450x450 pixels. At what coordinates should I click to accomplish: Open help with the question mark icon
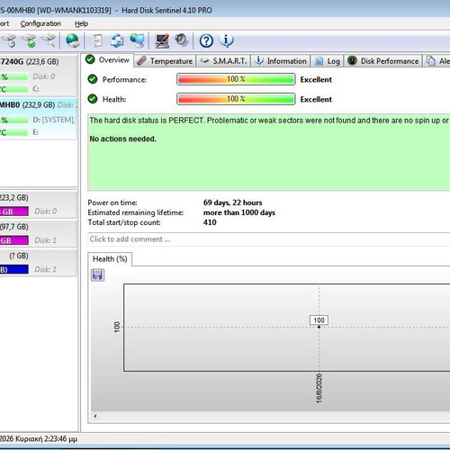[x=206, y=40]
